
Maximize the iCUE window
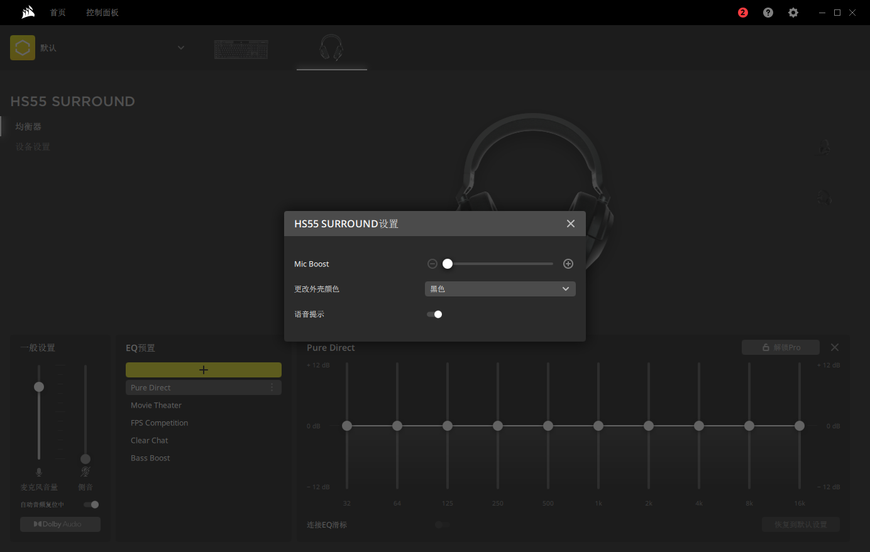pyautogui.click(x=837, y=13)
